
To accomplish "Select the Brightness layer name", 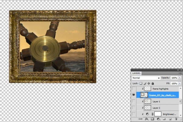I will [170, 114].
